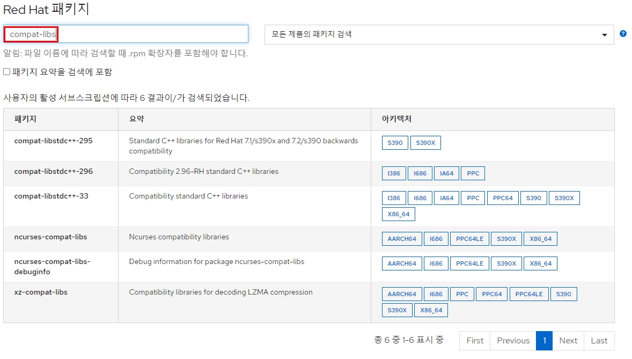Open the compat-libstdc++-33 package link
The width and height of the screenshot is (632, 359).
click(x=51, y=196)
